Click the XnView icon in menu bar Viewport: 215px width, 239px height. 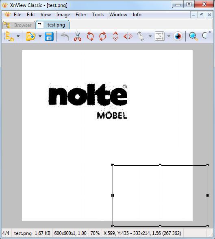click(8, 15)
